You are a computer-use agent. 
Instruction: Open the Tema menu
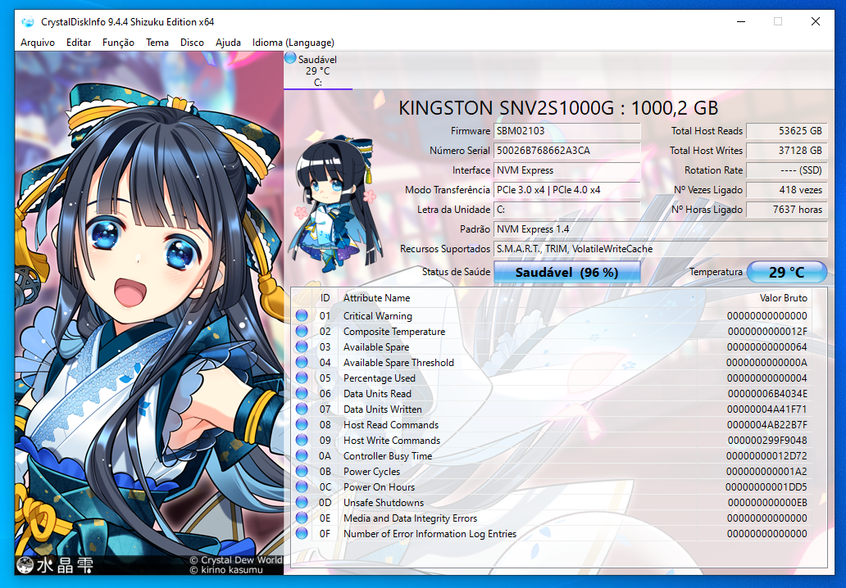157,43
